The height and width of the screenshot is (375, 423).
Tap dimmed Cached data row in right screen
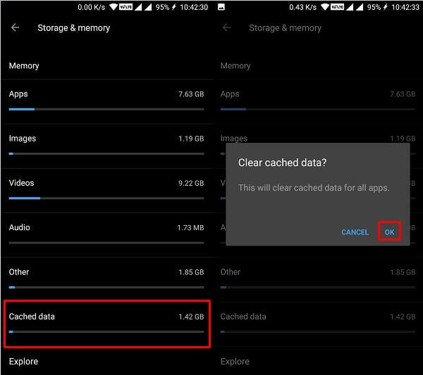click(x=318, y=324)
